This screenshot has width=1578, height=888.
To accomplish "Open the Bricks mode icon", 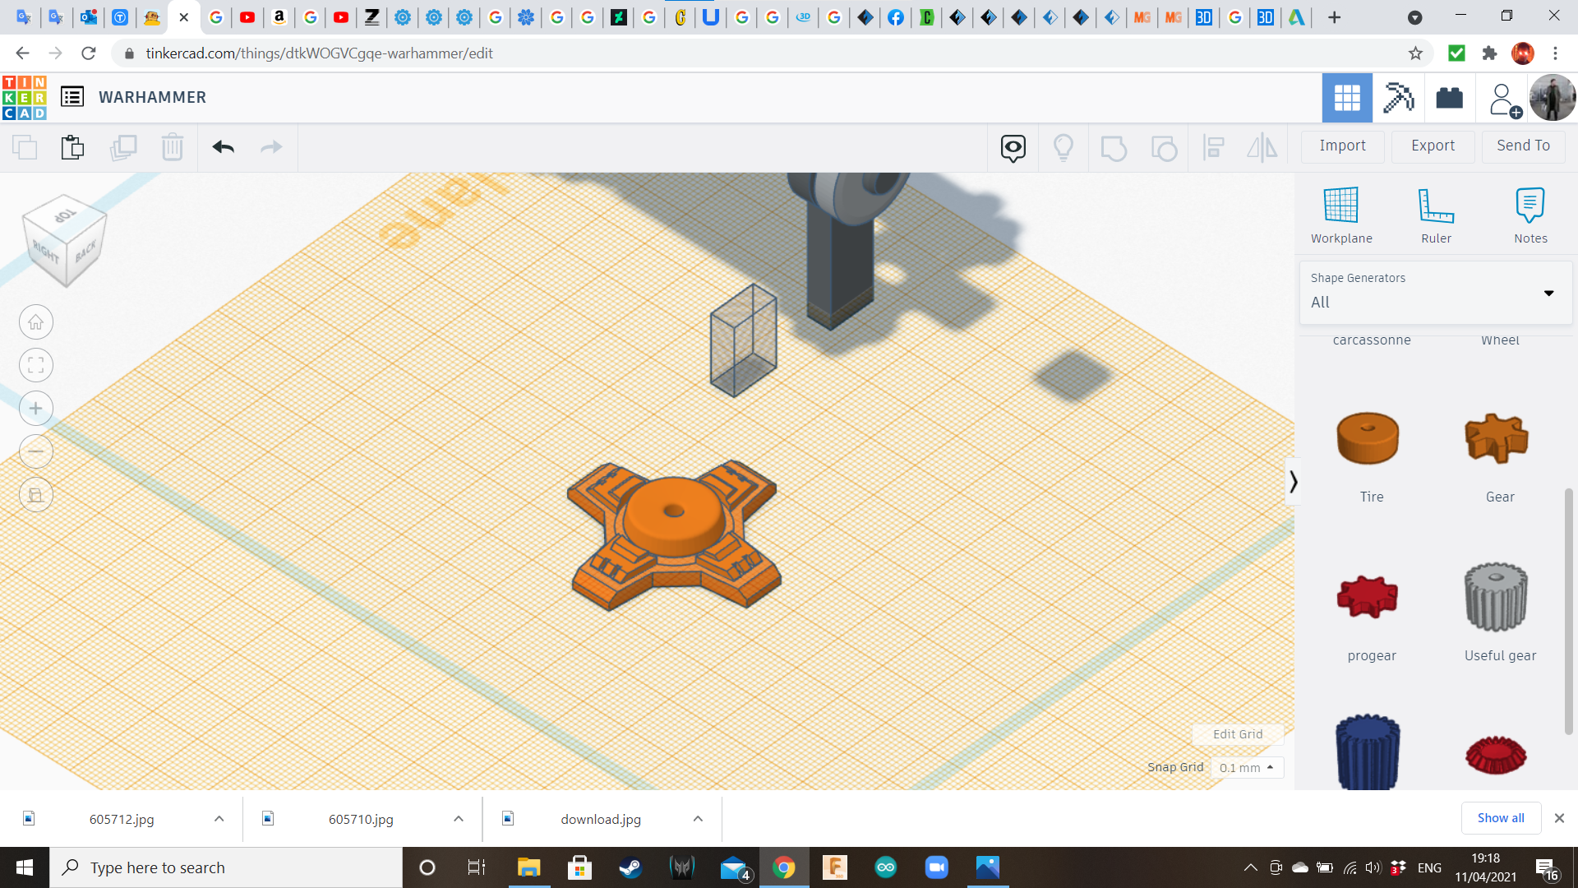I will 1449,98.
